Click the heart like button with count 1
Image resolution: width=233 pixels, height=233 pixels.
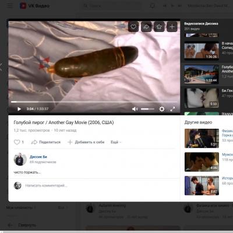click(x=19, y=142)
